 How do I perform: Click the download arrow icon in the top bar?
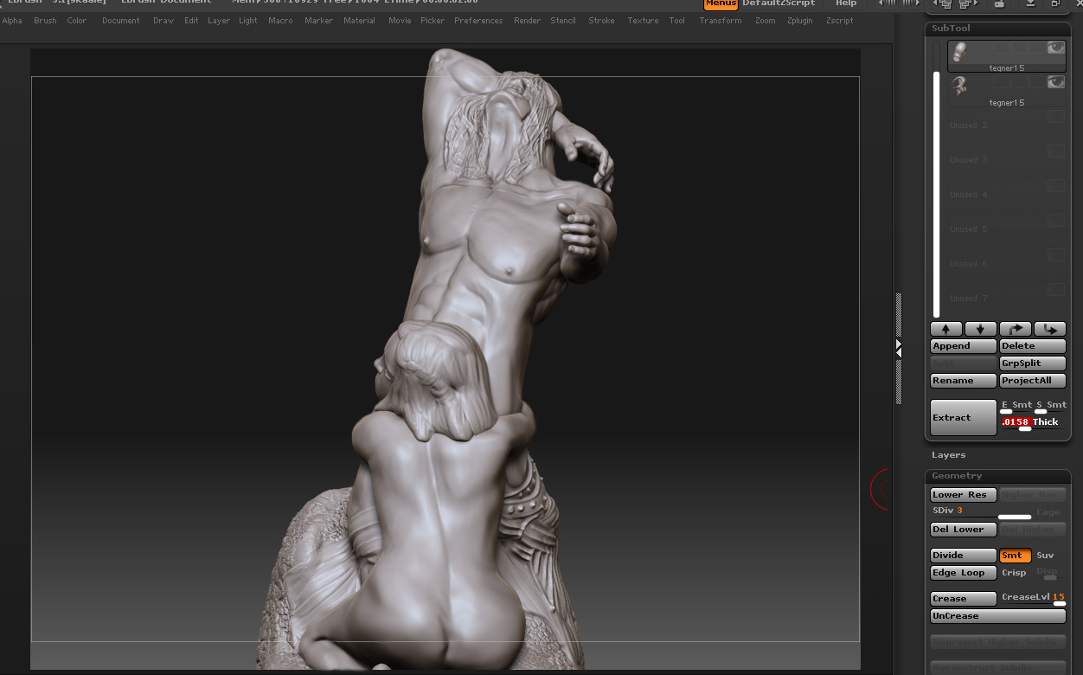(1030, 4)
